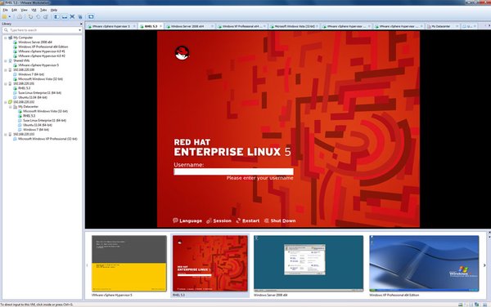This screenshot has width=491, height=307.
Task: Open the Help menu
Action: [x=54, y=10]
